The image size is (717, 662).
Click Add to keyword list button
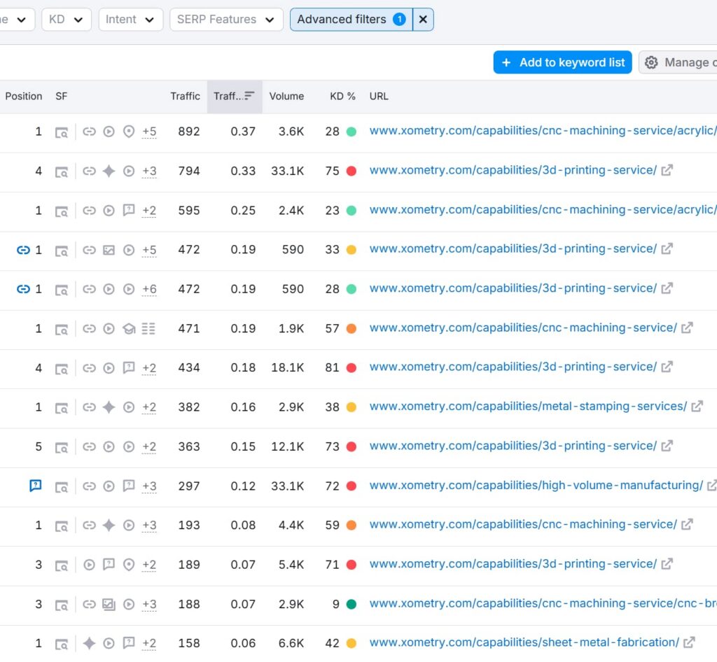pyautogui.click(x=562, y=62)
